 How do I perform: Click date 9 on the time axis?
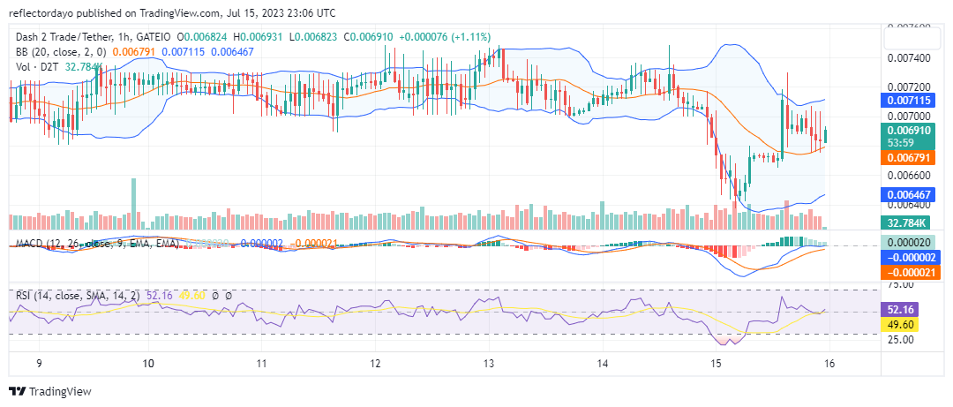coord(38,363)
